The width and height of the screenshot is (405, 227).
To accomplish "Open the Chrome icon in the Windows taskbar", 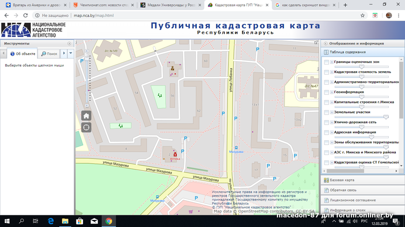I will coord(109,221).
